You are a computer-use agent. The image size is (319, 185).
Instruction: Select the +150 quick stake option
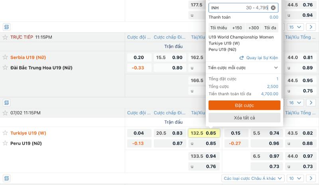[x=237, y=28]
